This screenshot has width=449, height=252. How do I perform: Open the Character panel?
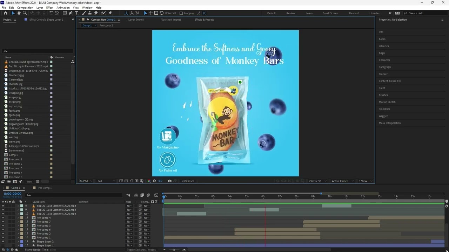click(x=384, y=60)
